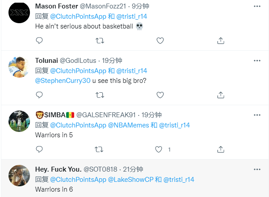Retweet Tolunai's tweet
The height and width of the screenshot is (197, 269).
click(100, 95)
